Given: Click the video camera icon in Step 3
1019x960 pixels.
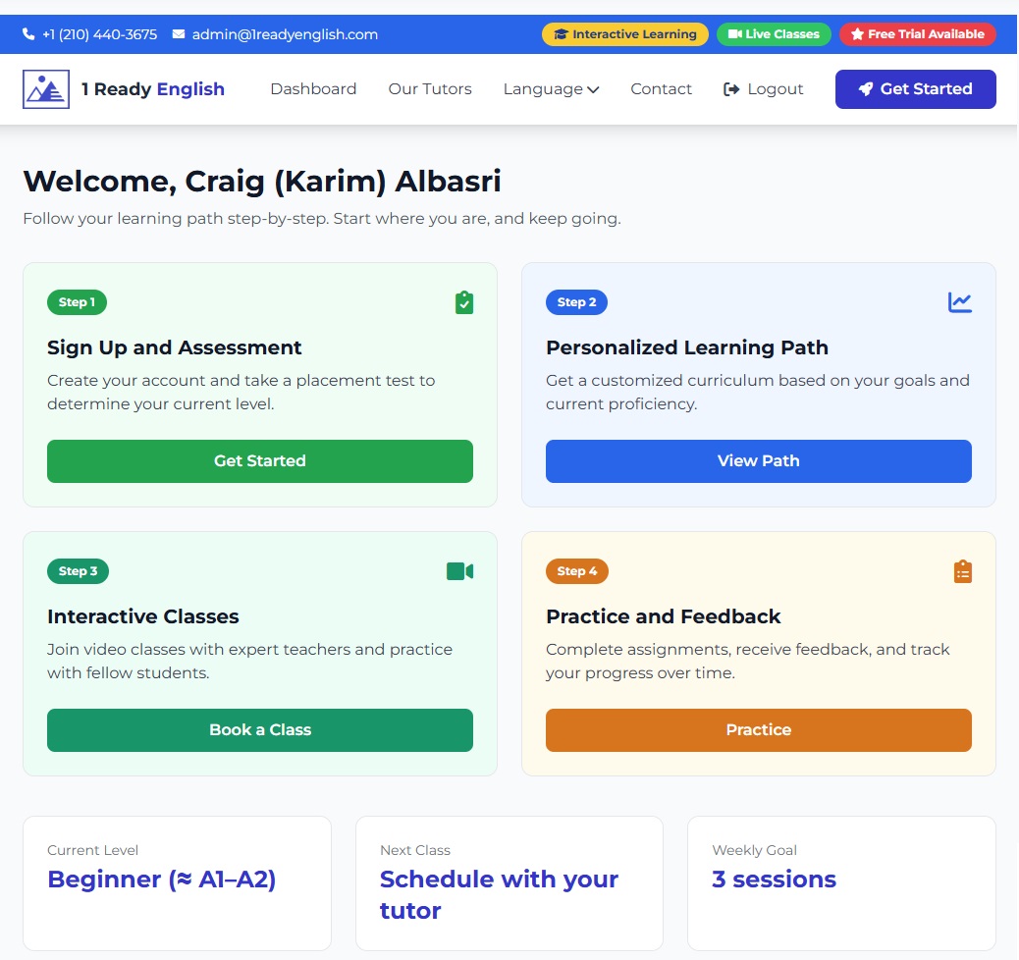Looking at the screenshot, I should click(x=460, y=571).
